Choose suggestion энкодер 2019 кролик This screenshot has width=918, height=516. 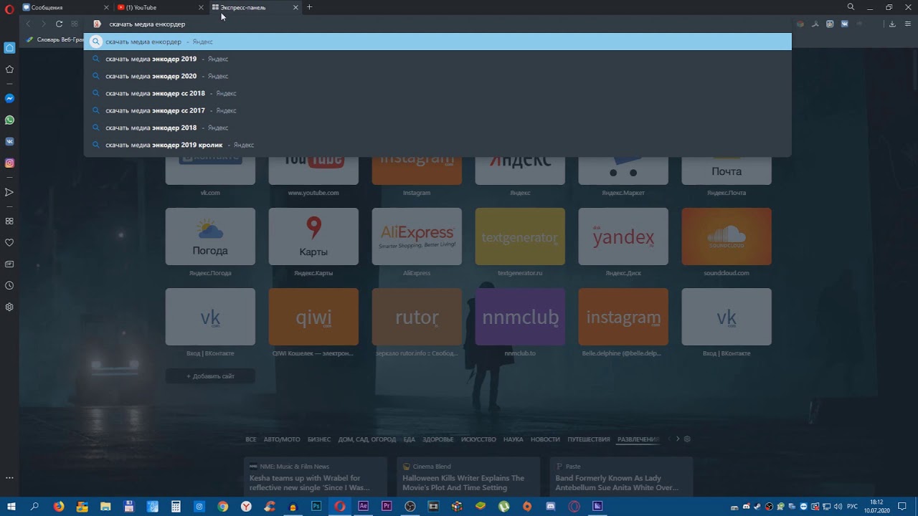[x=437, y=145]
